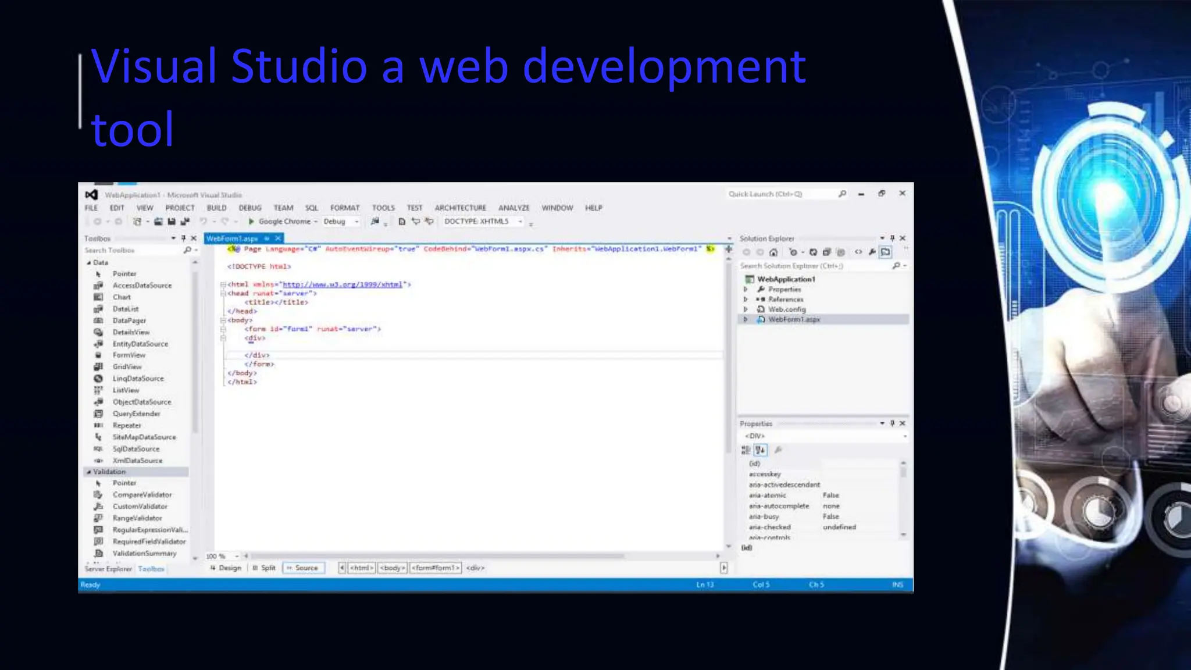Click the Quick Launch search magnifier icon

842,194
